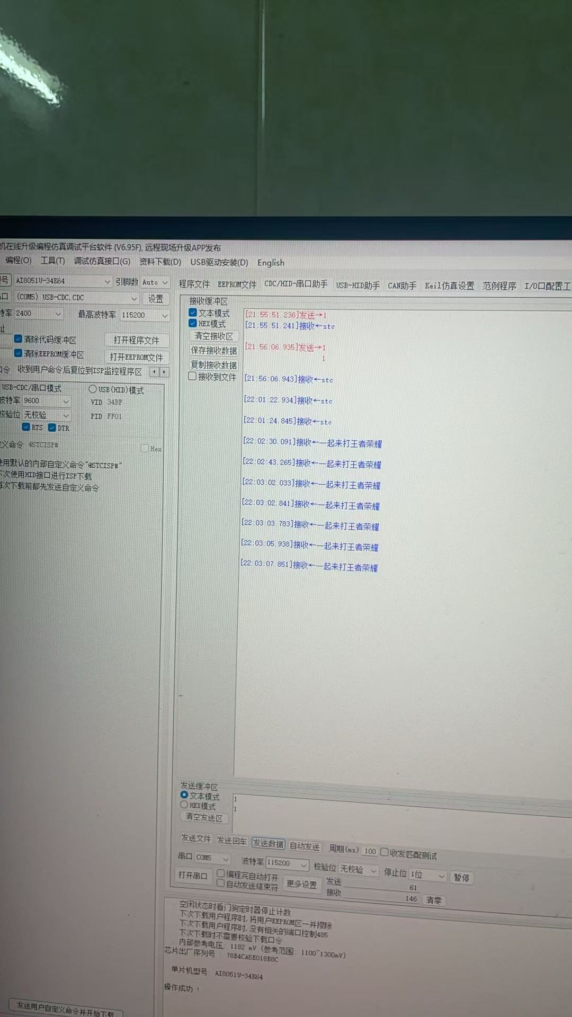
Task: Switch to the 程序文件 tab
Action: point(194,284)
